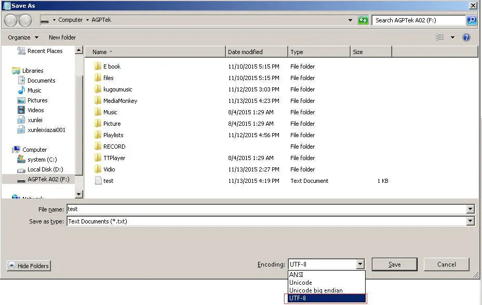Image resolution: width=482 pixels, height=305 pixels.
Task: Open the Encoding dropdown
Action: (361, 264)
